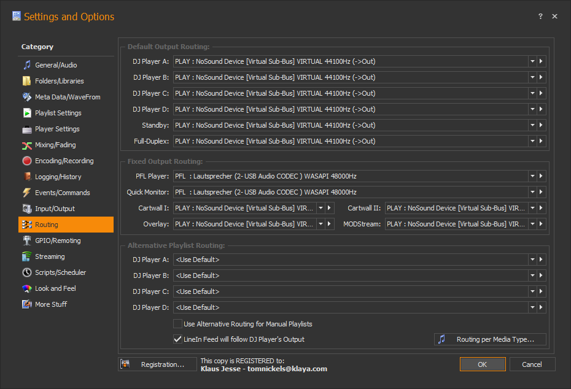
Task: Enable Use Alternative Routing for Manual Playlists
Action: pos(177,324)
